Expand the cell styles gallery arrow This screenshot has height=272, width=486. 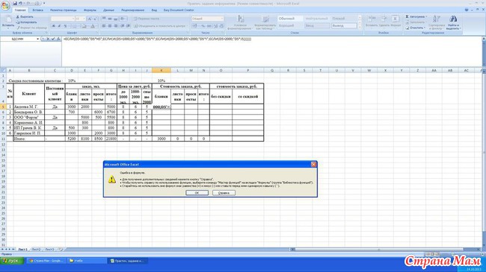click(x=360, y=28)
